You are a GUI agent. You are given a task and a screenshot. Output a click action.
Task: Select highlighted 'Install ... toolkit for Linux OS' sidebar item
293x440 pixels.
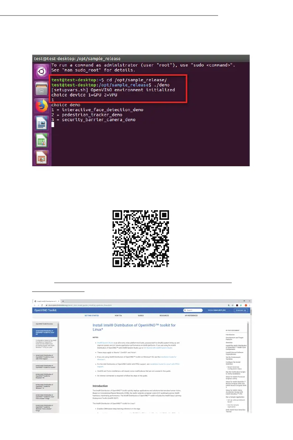(45, 332)
